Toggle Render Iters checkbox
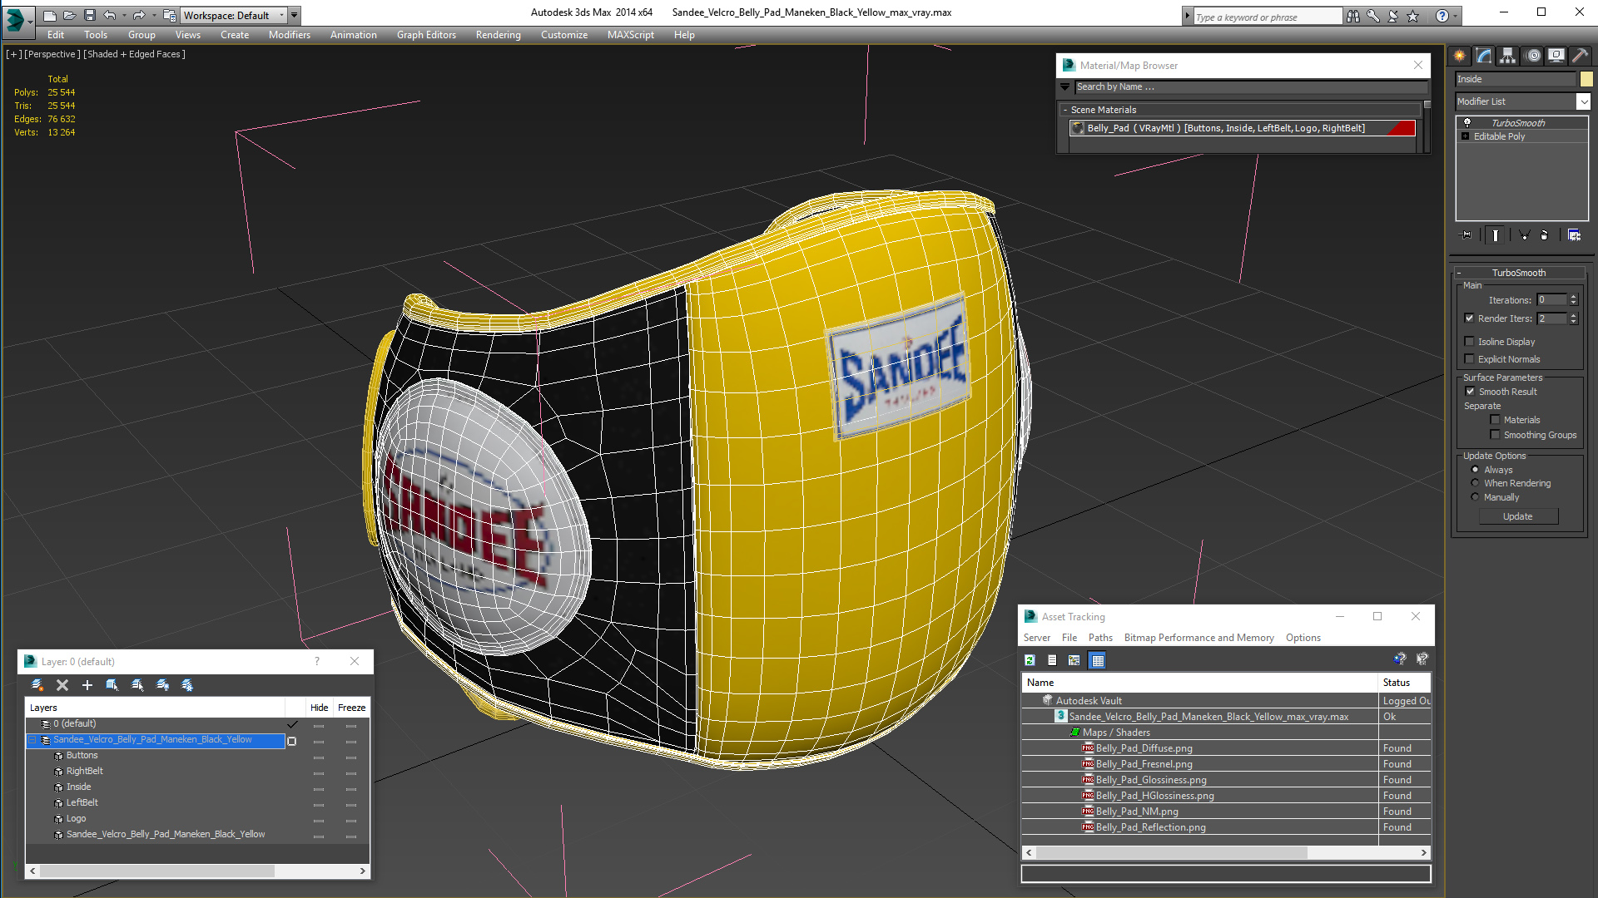1598x898 pixels. (x=1469, y=318)
